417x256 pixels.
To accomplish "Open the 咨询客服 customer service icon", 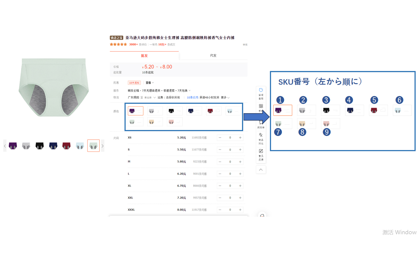I will (x=261, y=90).
